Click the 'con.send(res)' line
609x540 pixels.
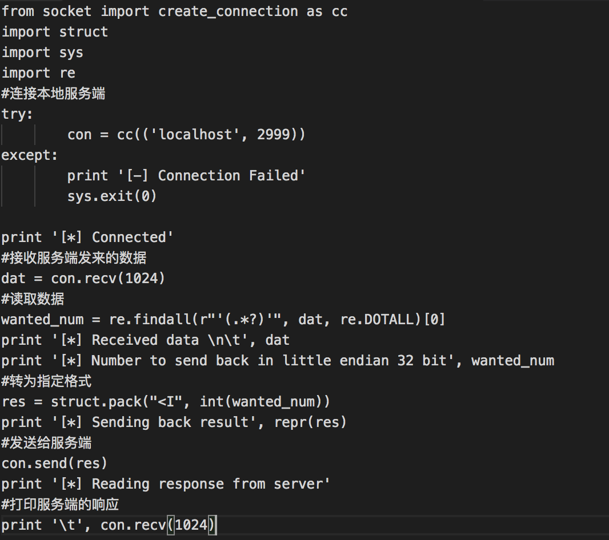(x=55, y=464)
